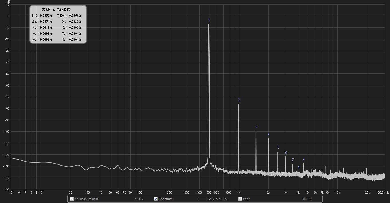
Task: Click the Peak legend label
Action: pyautogui.click(x=246, y=199)
